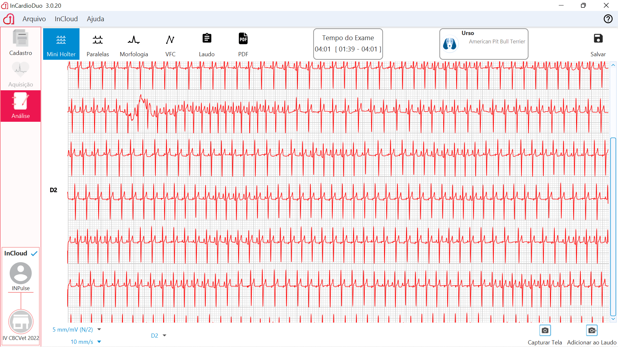Open the help question mark icon
The height and width of the screenshot is (347, 618).
coord(608,19)
